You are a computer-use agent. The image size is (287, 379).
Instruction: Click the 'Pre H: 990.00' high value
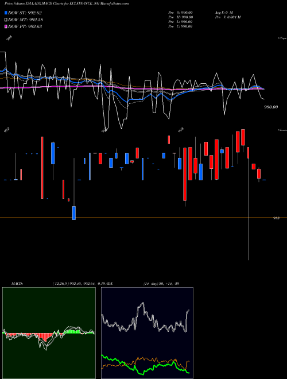coord(180,17)
